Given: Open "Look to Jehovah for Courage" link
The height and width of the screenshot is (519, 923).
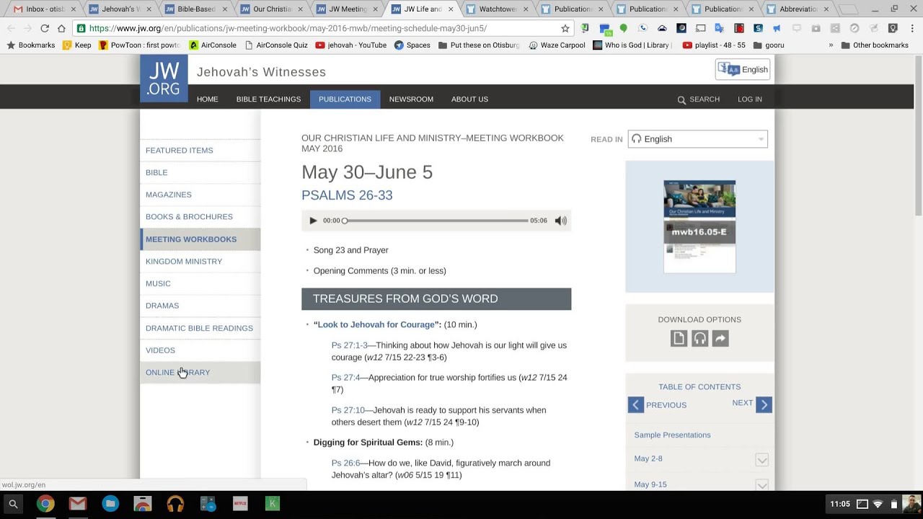Looking at the screenshot, I should (376, 325).
